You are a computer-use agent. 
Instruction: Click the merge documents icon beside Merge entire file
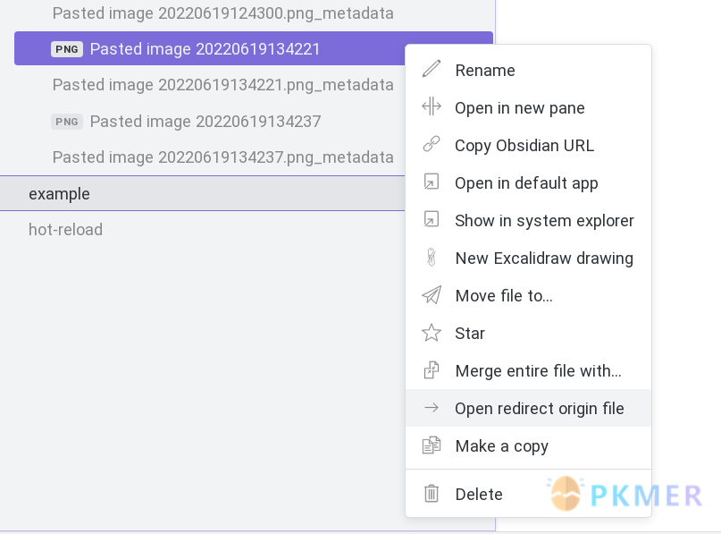pos(432,370)
